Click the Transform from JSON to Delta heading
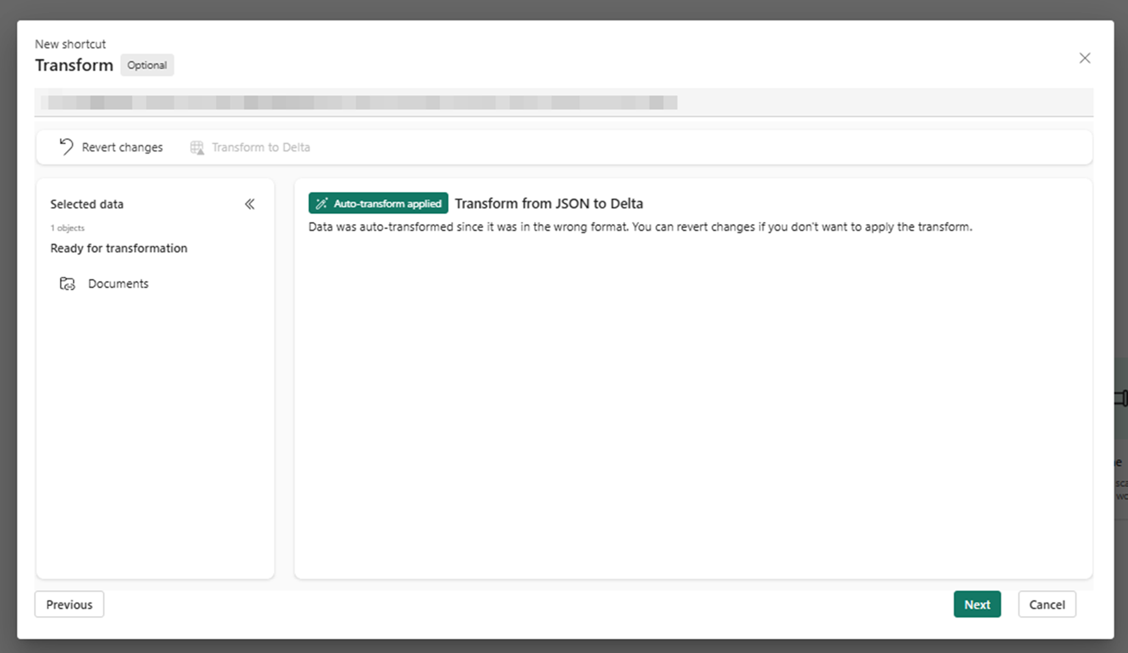Screen dimensions: 1128x653 (x=548, y=204)
